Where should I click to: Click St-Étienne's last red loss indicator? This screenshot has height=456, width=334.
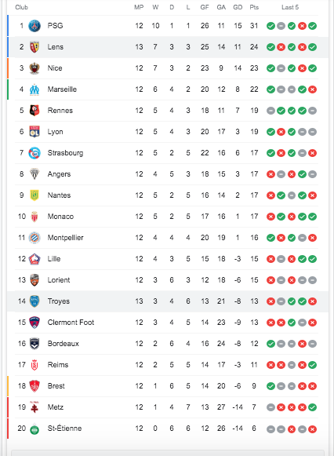pyautogui.click(x=313, y=429)
